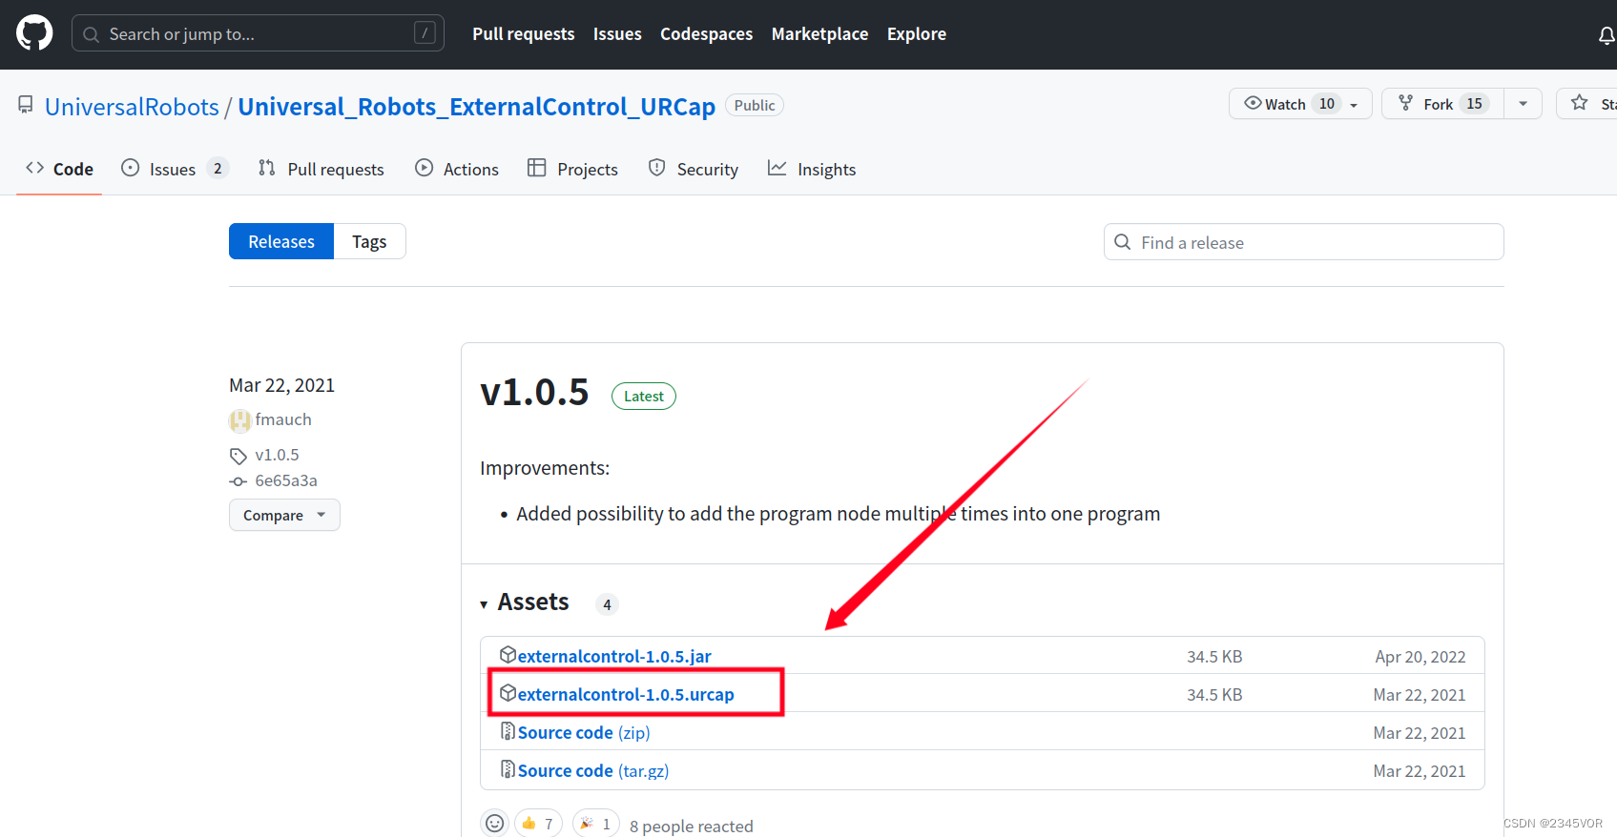Collapse the Assets section triangle
Image resolution: width=1617 pixels, height=837 pixels.
point(484,604)
